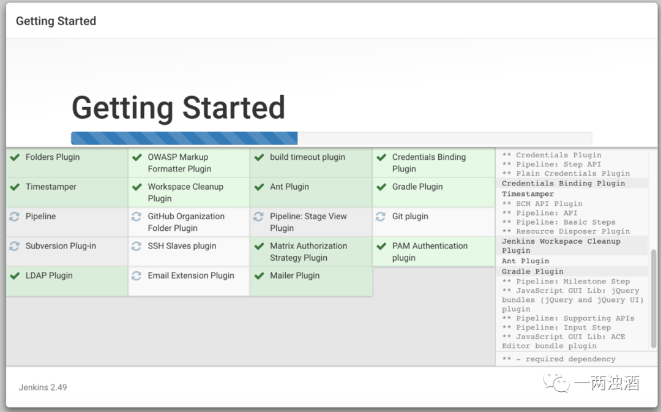Select the SSH Slaves plugin label
Image resolution: width=661 pixels, height=412 pixels.
(182, 245)
